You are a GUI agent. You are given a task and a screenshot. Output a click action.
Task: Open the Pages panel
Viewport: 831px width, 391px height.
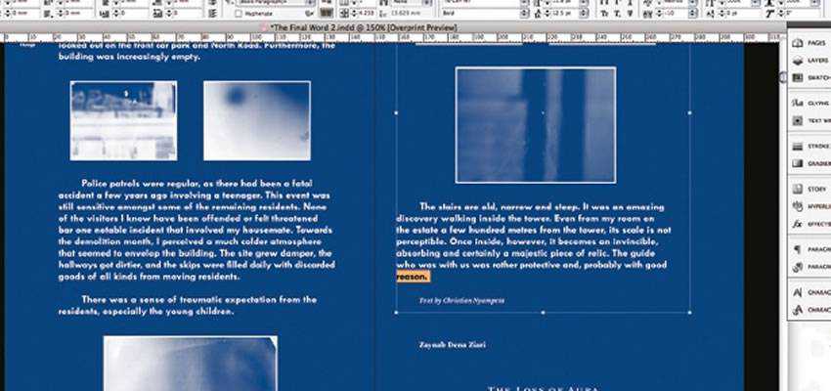click(x=809, y=45)
